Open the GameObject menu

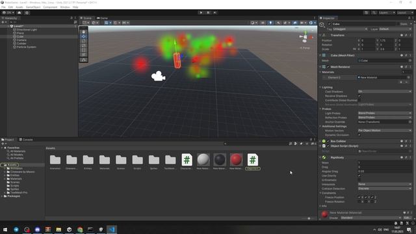33,7
